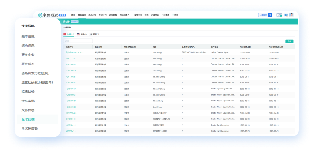Click the 摩熵医药 logo icon

(x=40, y=15)
